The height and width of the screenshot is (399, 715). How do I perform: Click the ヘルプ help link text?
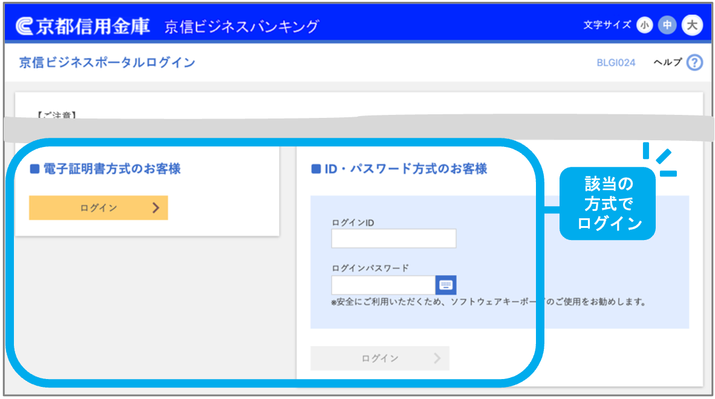668,62
